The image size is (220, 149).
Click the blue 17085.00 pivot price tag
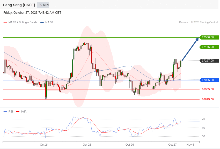(209, 80)
